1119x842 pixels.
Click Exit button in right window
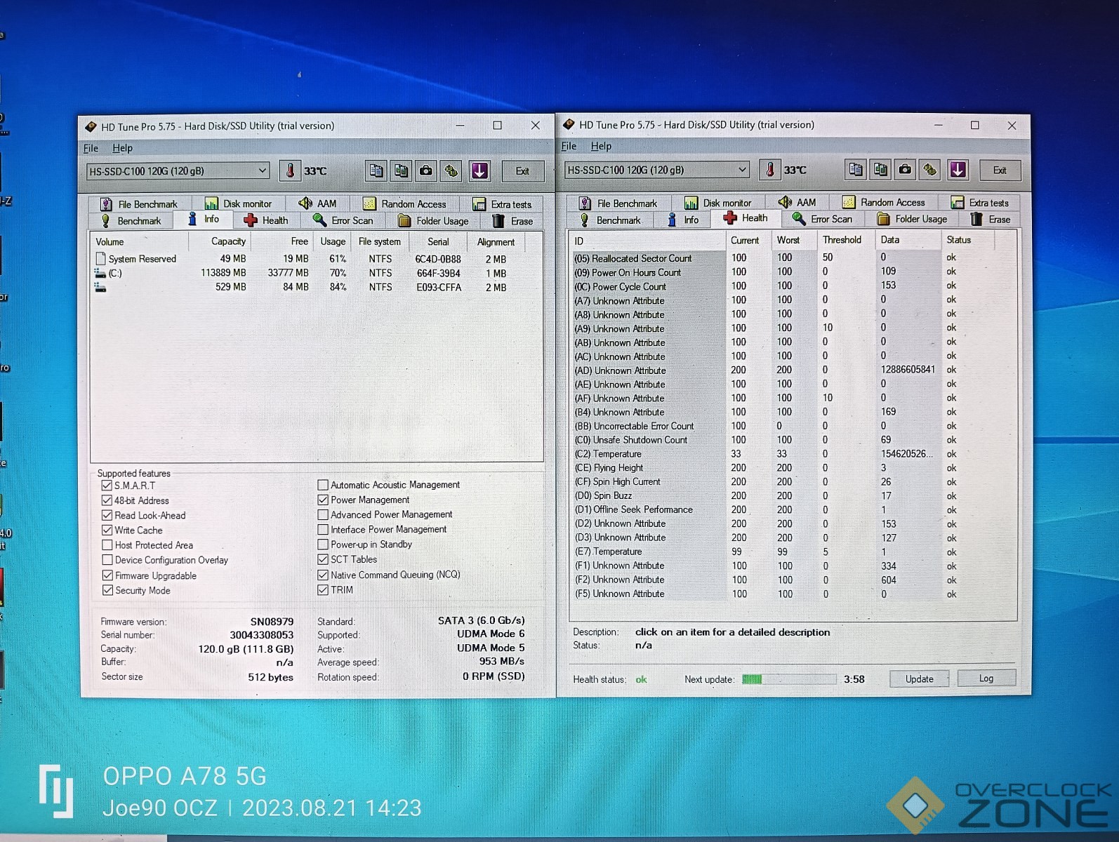(x=1000, y=170)
